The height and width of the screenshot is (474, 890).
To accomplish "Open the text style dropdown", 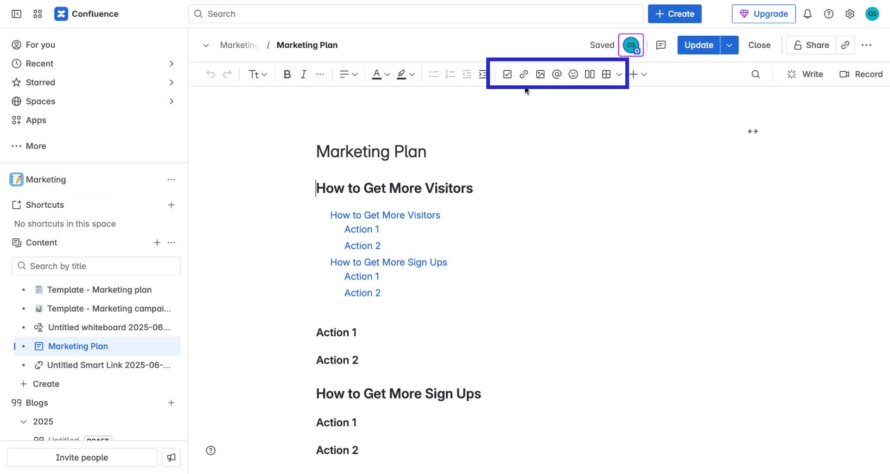I will tap(257, 74).
